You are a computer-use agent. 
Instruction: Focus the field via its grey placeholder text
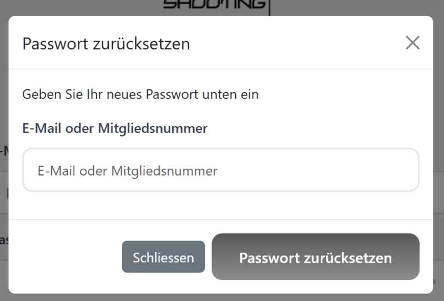coord(128,171)
